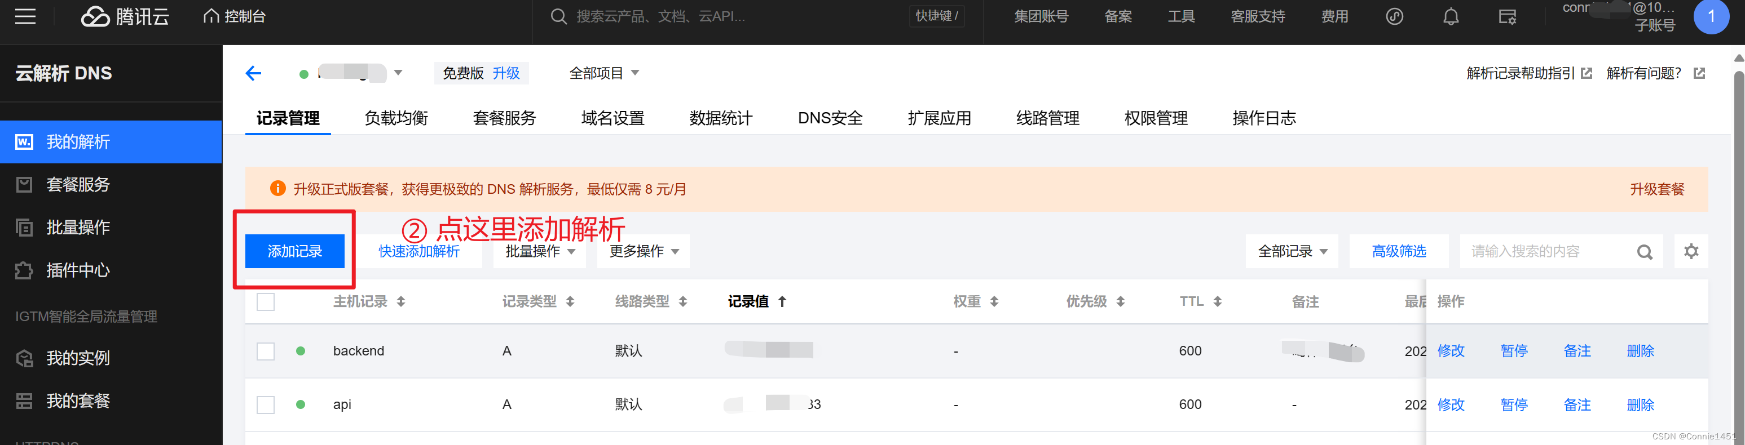The width and height of the screenshot is (1745, 445).
Task: Open the 客服支持 menu
Action: (x=1257, y=16)
